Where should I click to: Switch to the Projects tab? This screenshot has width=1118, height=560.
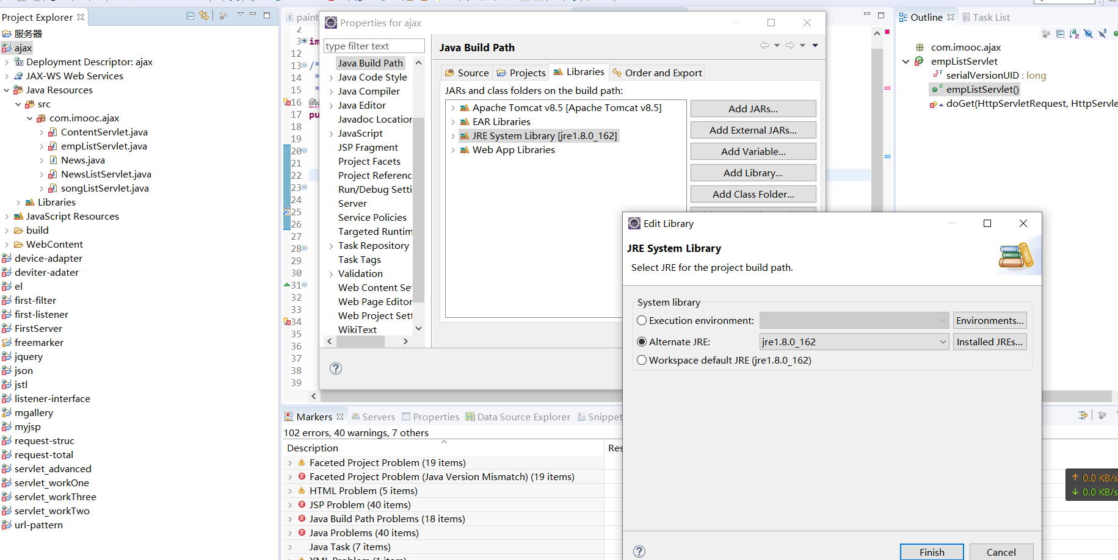point(521,73)
